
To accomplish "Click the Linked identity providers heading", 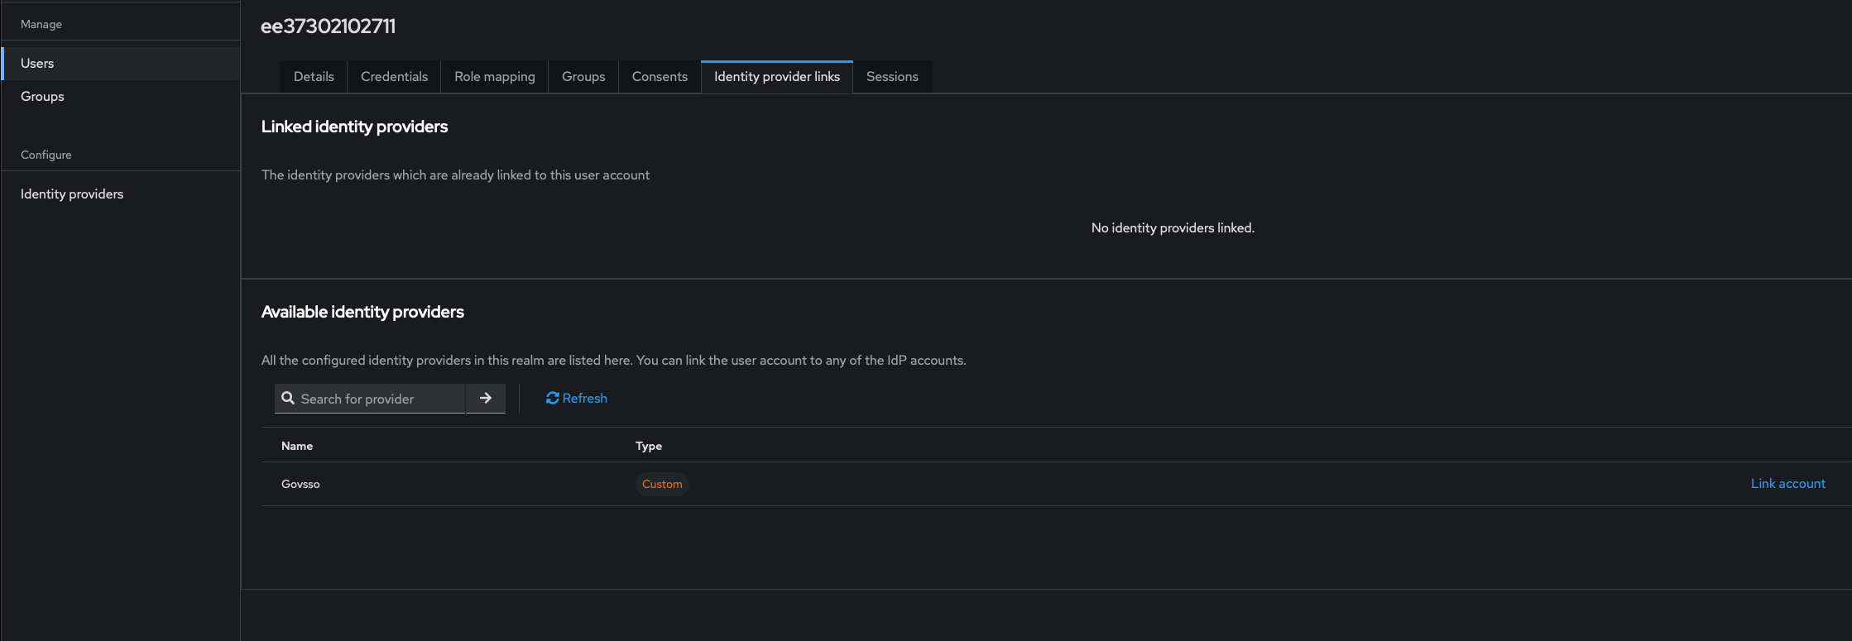I will [354, 127].
